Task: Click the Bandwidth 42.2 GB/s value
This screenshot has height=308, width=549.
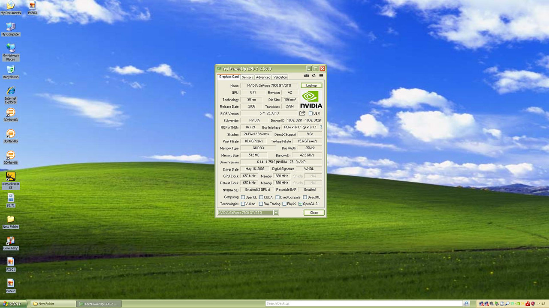Action: [307, 155]
